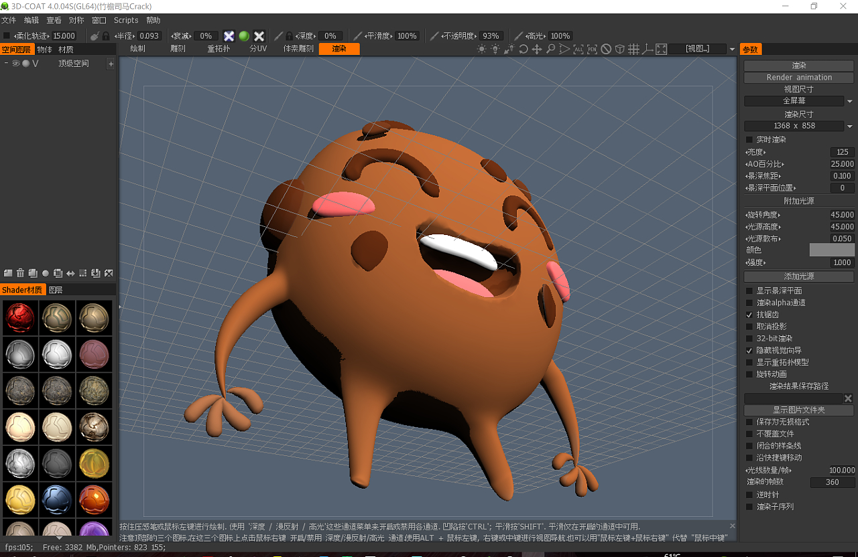Uncheck the 抗锯齿 checkbox
The image size is (858, 557).
tap(749, 315)
